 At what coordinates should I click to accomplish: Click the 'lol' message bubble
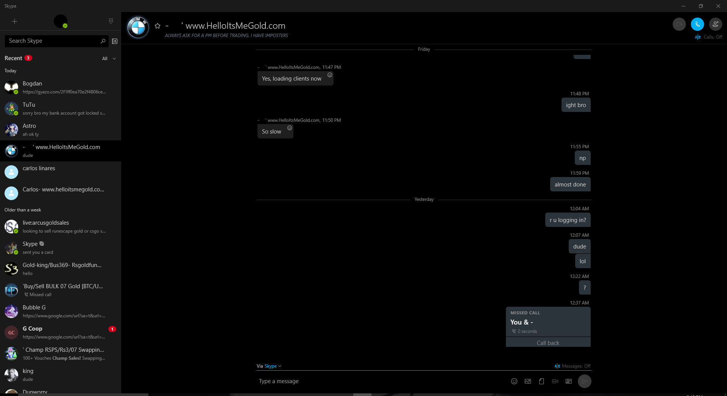[583, 261]
